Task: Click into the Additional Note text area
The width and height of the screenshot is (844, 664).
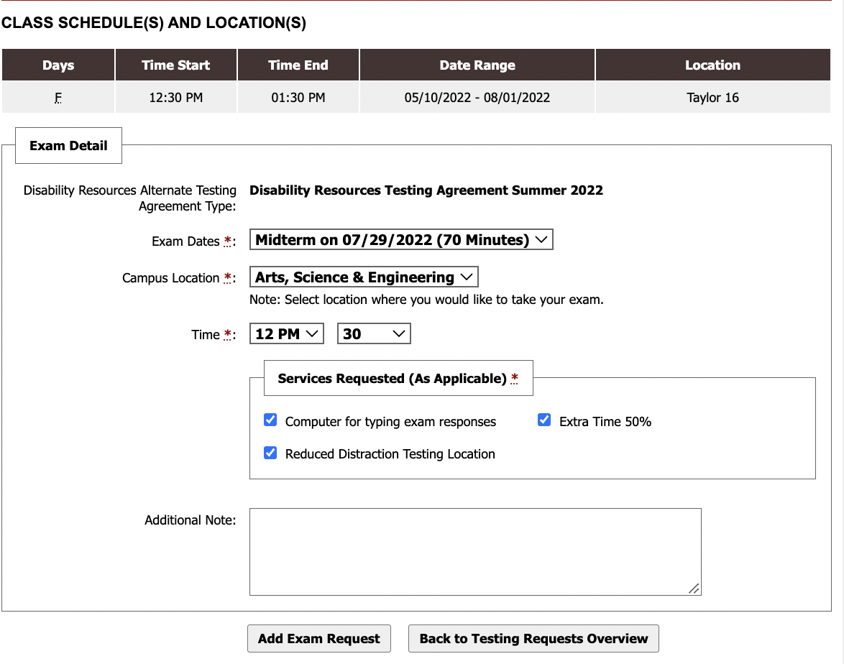Action: coord(475,552)
